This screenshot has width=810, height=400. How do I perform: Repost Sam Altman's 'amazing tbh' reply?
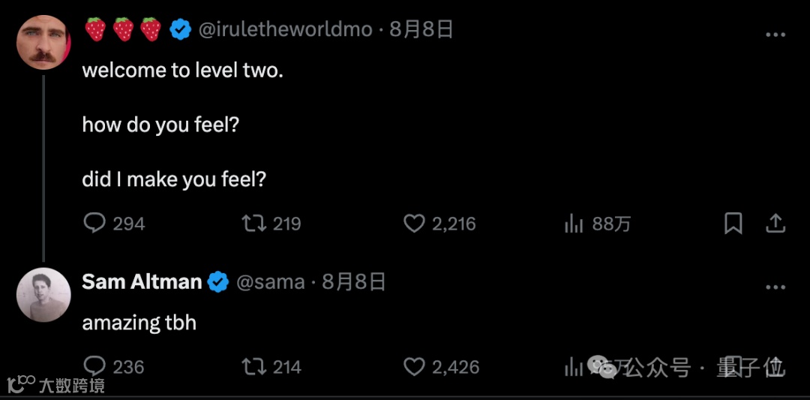point(254,366)
